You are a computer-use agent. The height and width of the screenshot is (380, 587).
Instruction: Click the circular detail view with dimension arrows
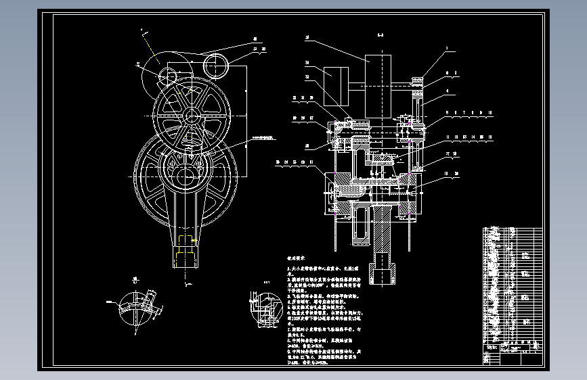pos(135,308)
